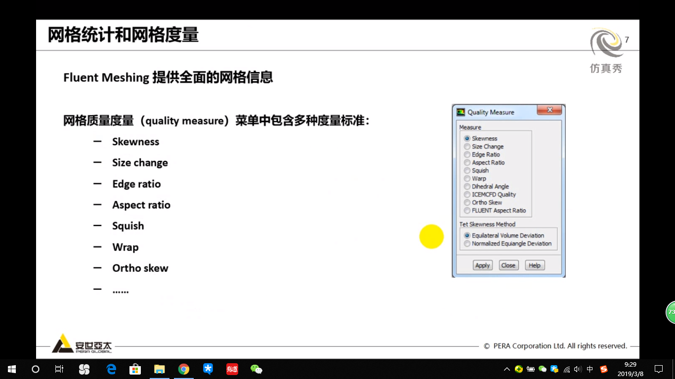Open the Microsoft Store
The height and width of the screenshot is (379, 675).
click(x=135, y=369)
